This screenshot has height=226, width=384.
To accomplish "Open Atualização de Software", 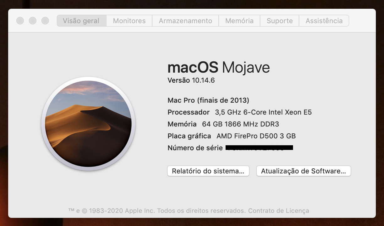I will pyautogui.click(x=303, y=171).
